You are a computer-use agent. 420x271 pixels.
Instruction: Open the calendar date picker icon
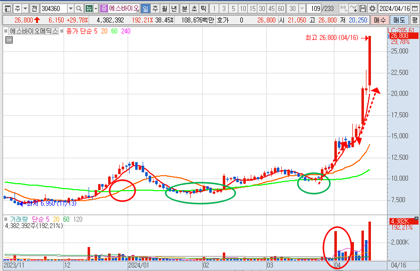point(414,9)
